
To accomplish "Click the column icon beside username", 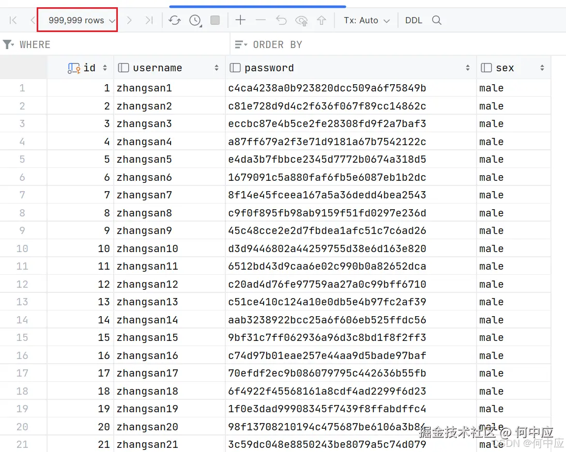I will point(124,68).
